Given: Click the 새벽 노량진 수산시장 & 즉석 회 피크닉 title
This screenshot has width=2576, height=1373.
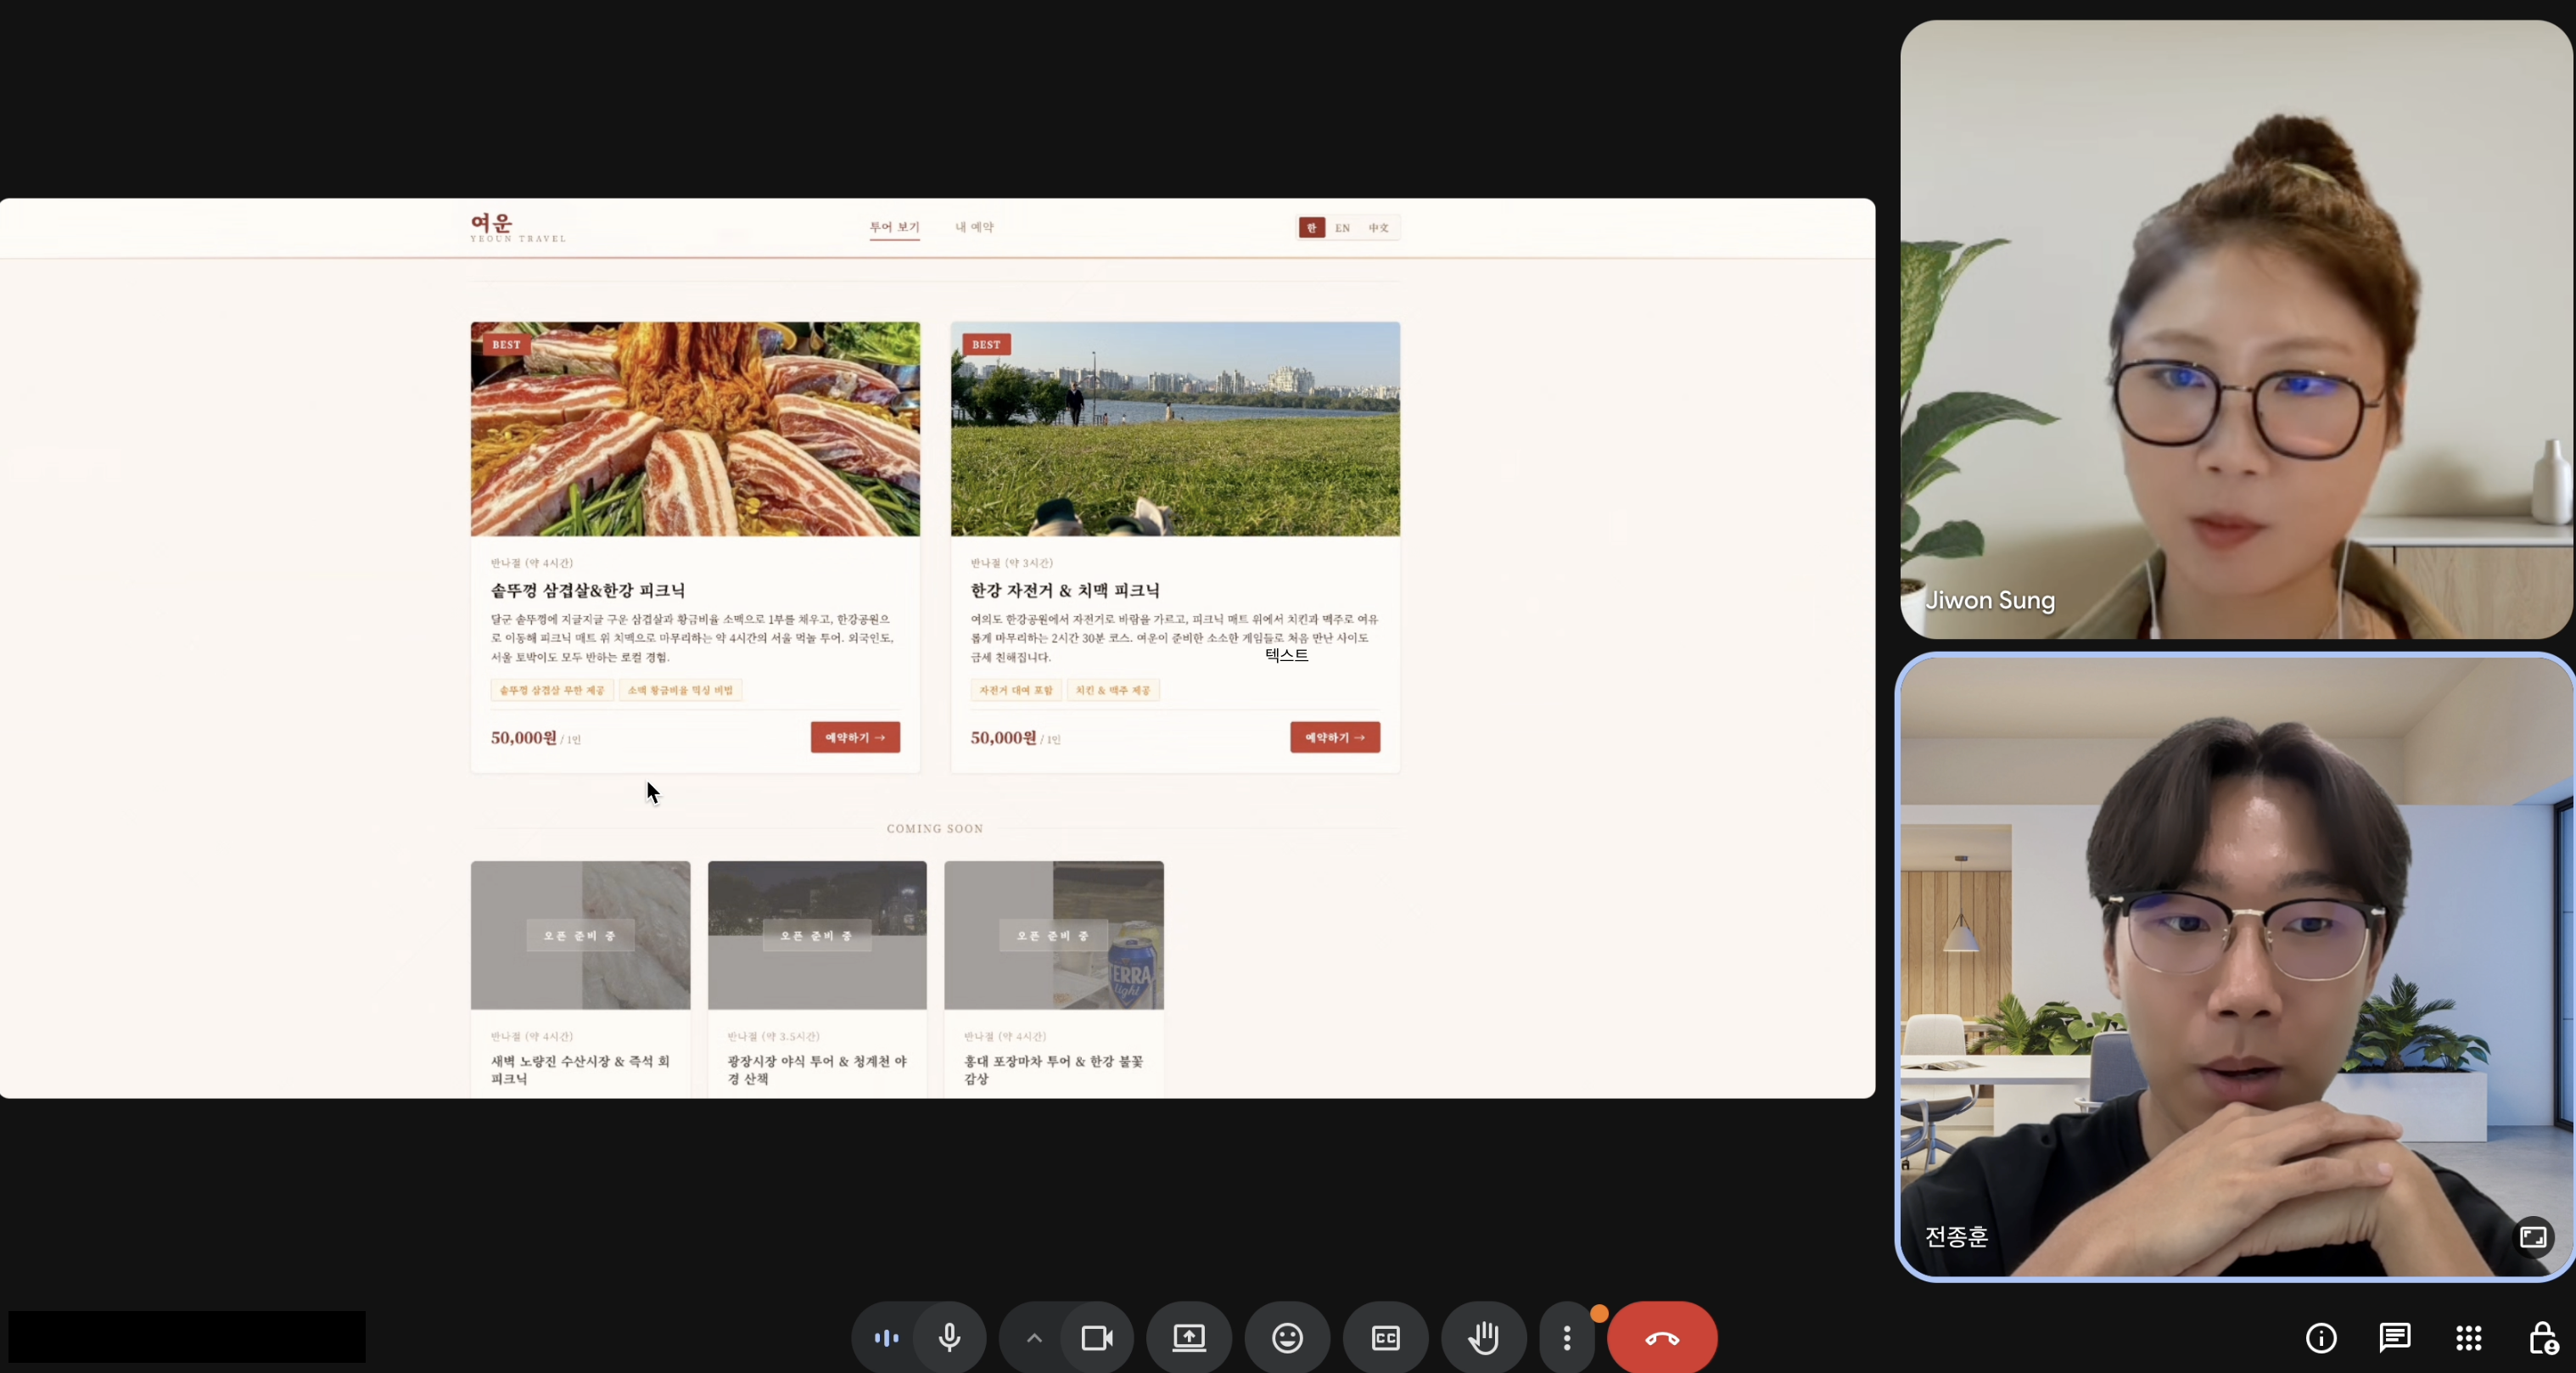Looking at the screenshot, I should 580,1070.
